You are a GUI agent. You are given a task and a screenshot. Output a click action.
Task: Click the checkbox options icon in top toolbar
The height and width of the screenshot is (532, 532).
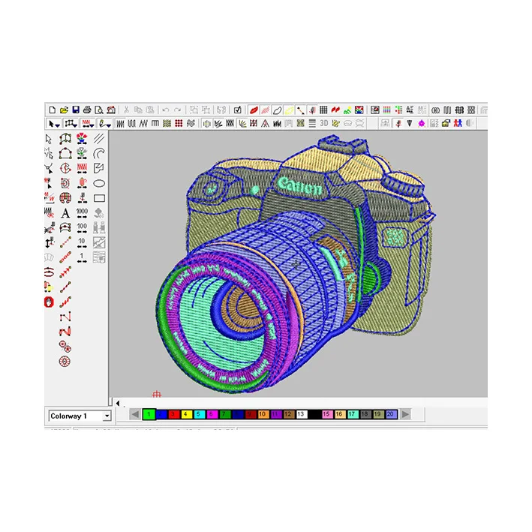(x=238, y=110)
